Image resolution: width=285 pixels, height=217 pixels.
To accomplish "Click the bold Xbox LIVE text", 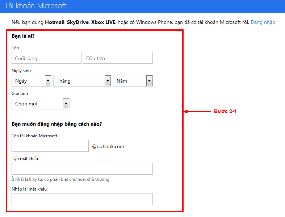I will [103, 22].
